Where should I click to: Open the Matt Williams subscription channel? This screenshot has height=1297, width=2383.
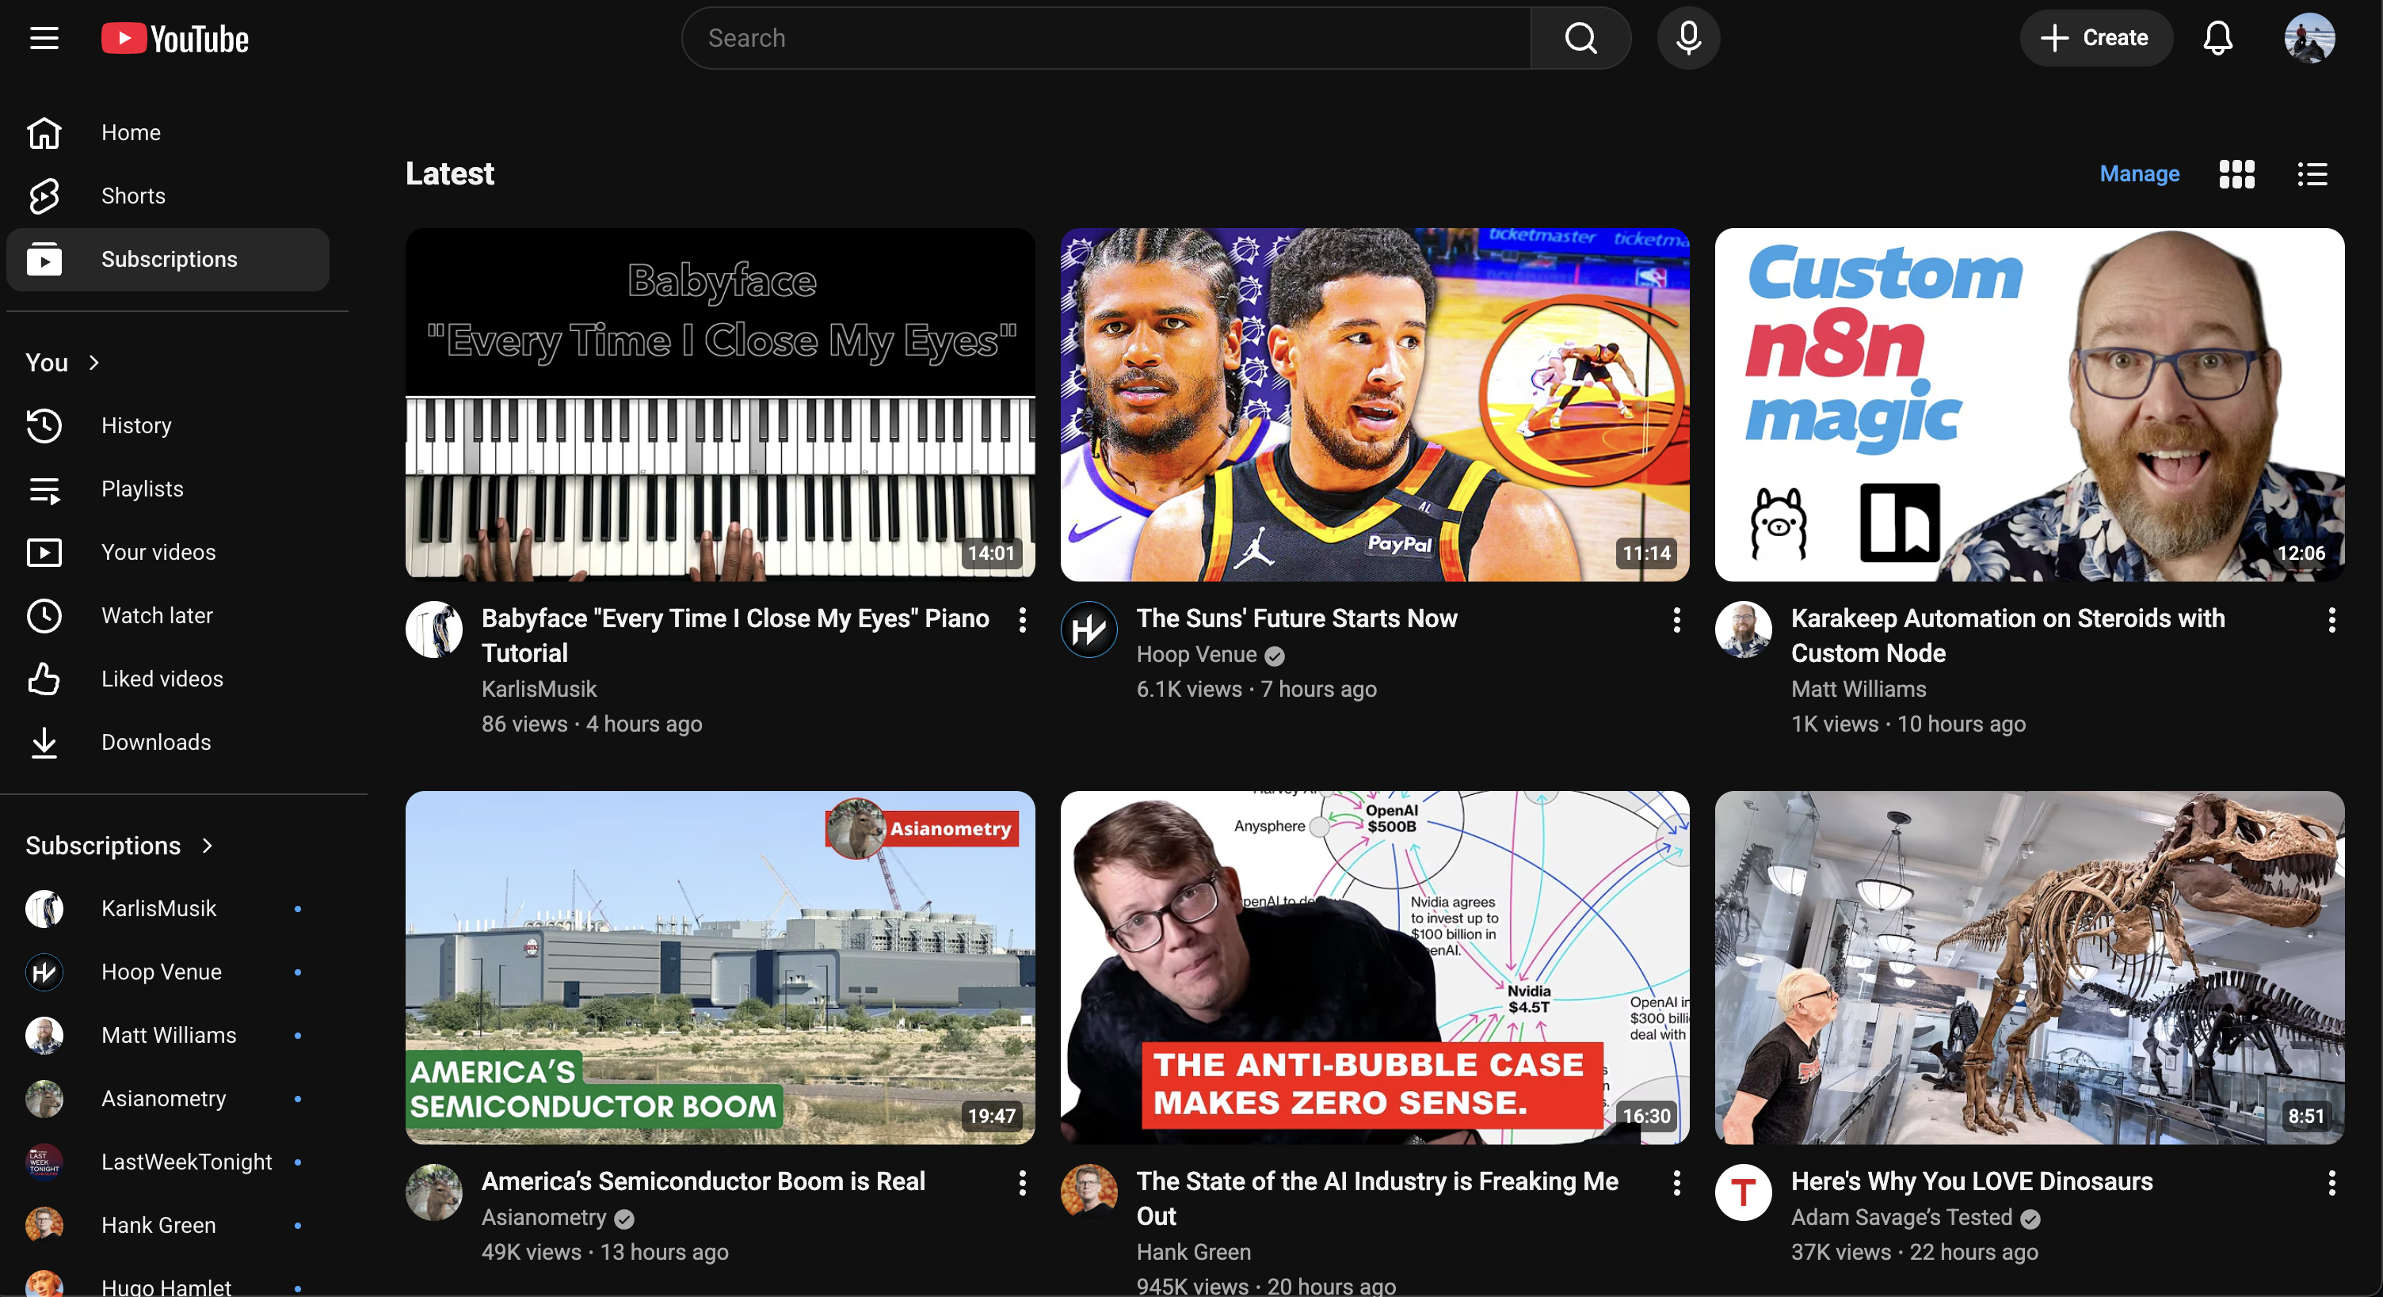169,1036
